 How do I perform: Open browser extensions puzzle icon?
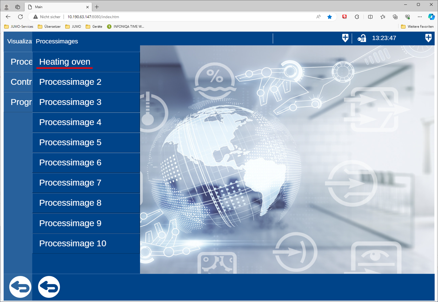click(x=357, y=17)
